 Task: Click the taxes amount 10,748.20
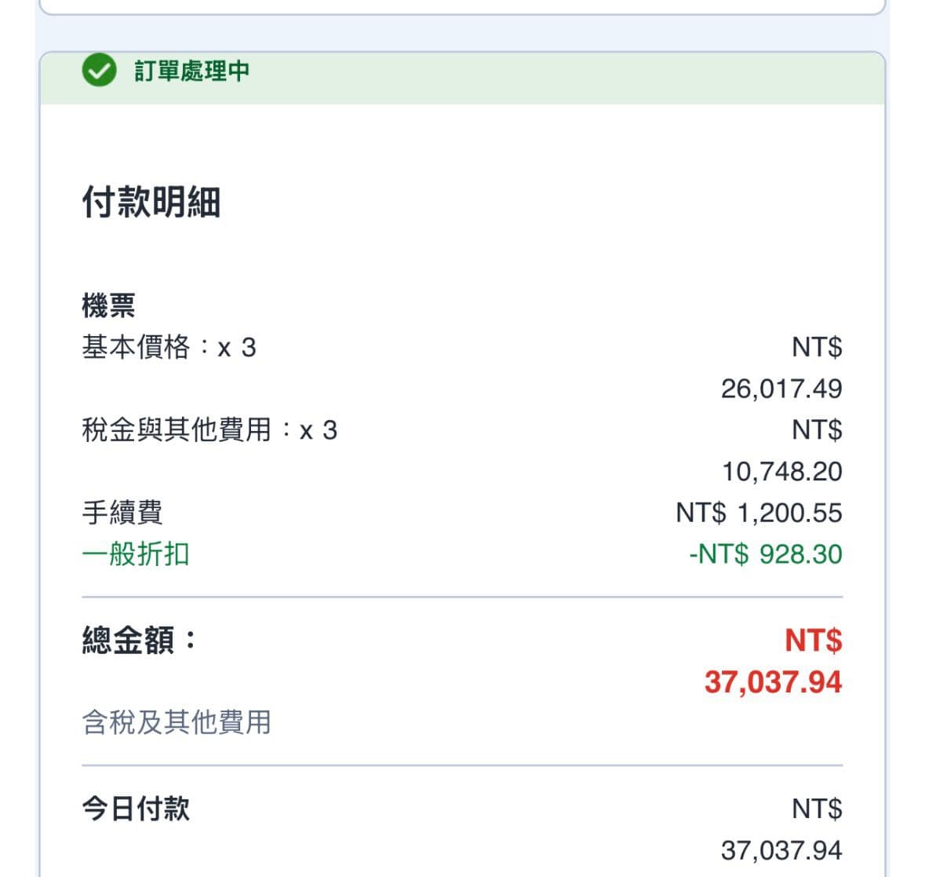click(781, 472)
